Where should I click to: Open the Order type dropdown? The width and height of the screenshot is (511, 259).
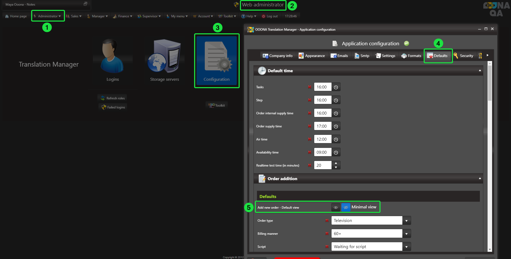click(x=406, y=221)
